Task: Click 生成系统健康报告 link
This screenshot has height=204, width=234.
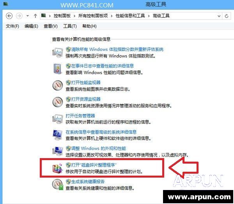Action: [x=88, y=181]
